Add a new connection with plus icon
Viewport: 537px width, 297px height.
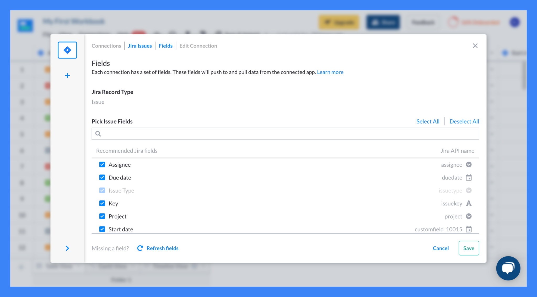[x=67, y=76]
